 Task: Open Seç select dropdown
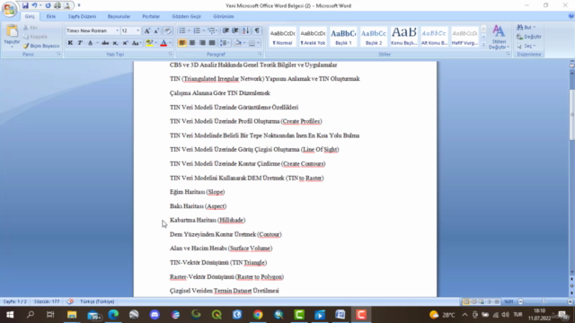tap(526, 46)
